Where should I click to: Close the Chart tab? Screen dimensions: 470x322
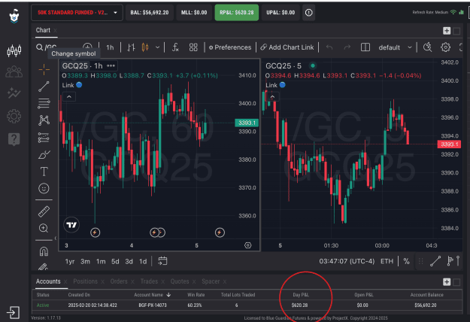(x=55, y=30)
